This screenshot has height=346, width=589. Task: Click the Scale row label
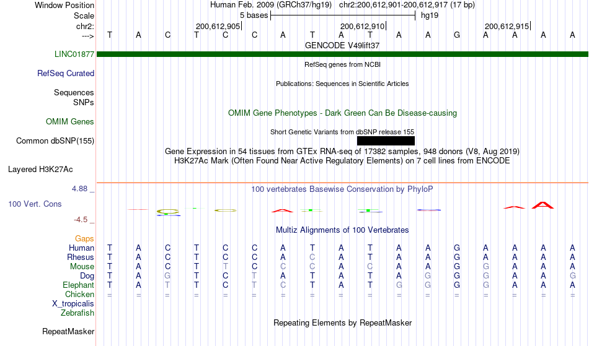coord(84,16)
